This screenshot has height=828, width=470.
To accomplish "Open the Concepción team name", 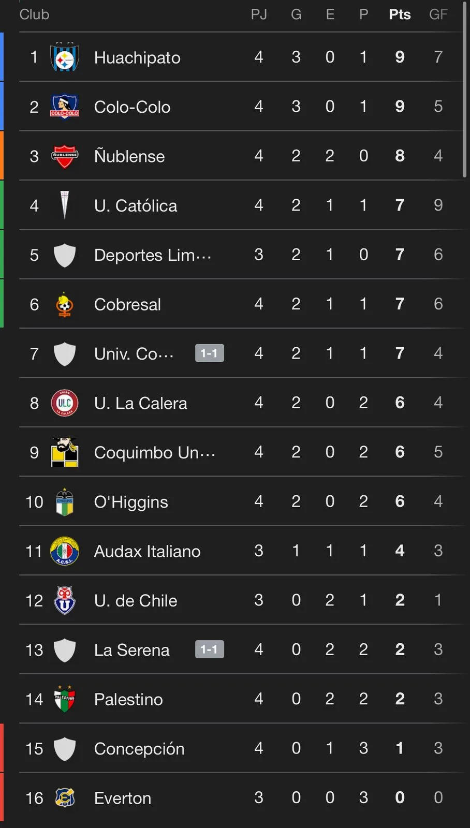I will click(139, 749).
